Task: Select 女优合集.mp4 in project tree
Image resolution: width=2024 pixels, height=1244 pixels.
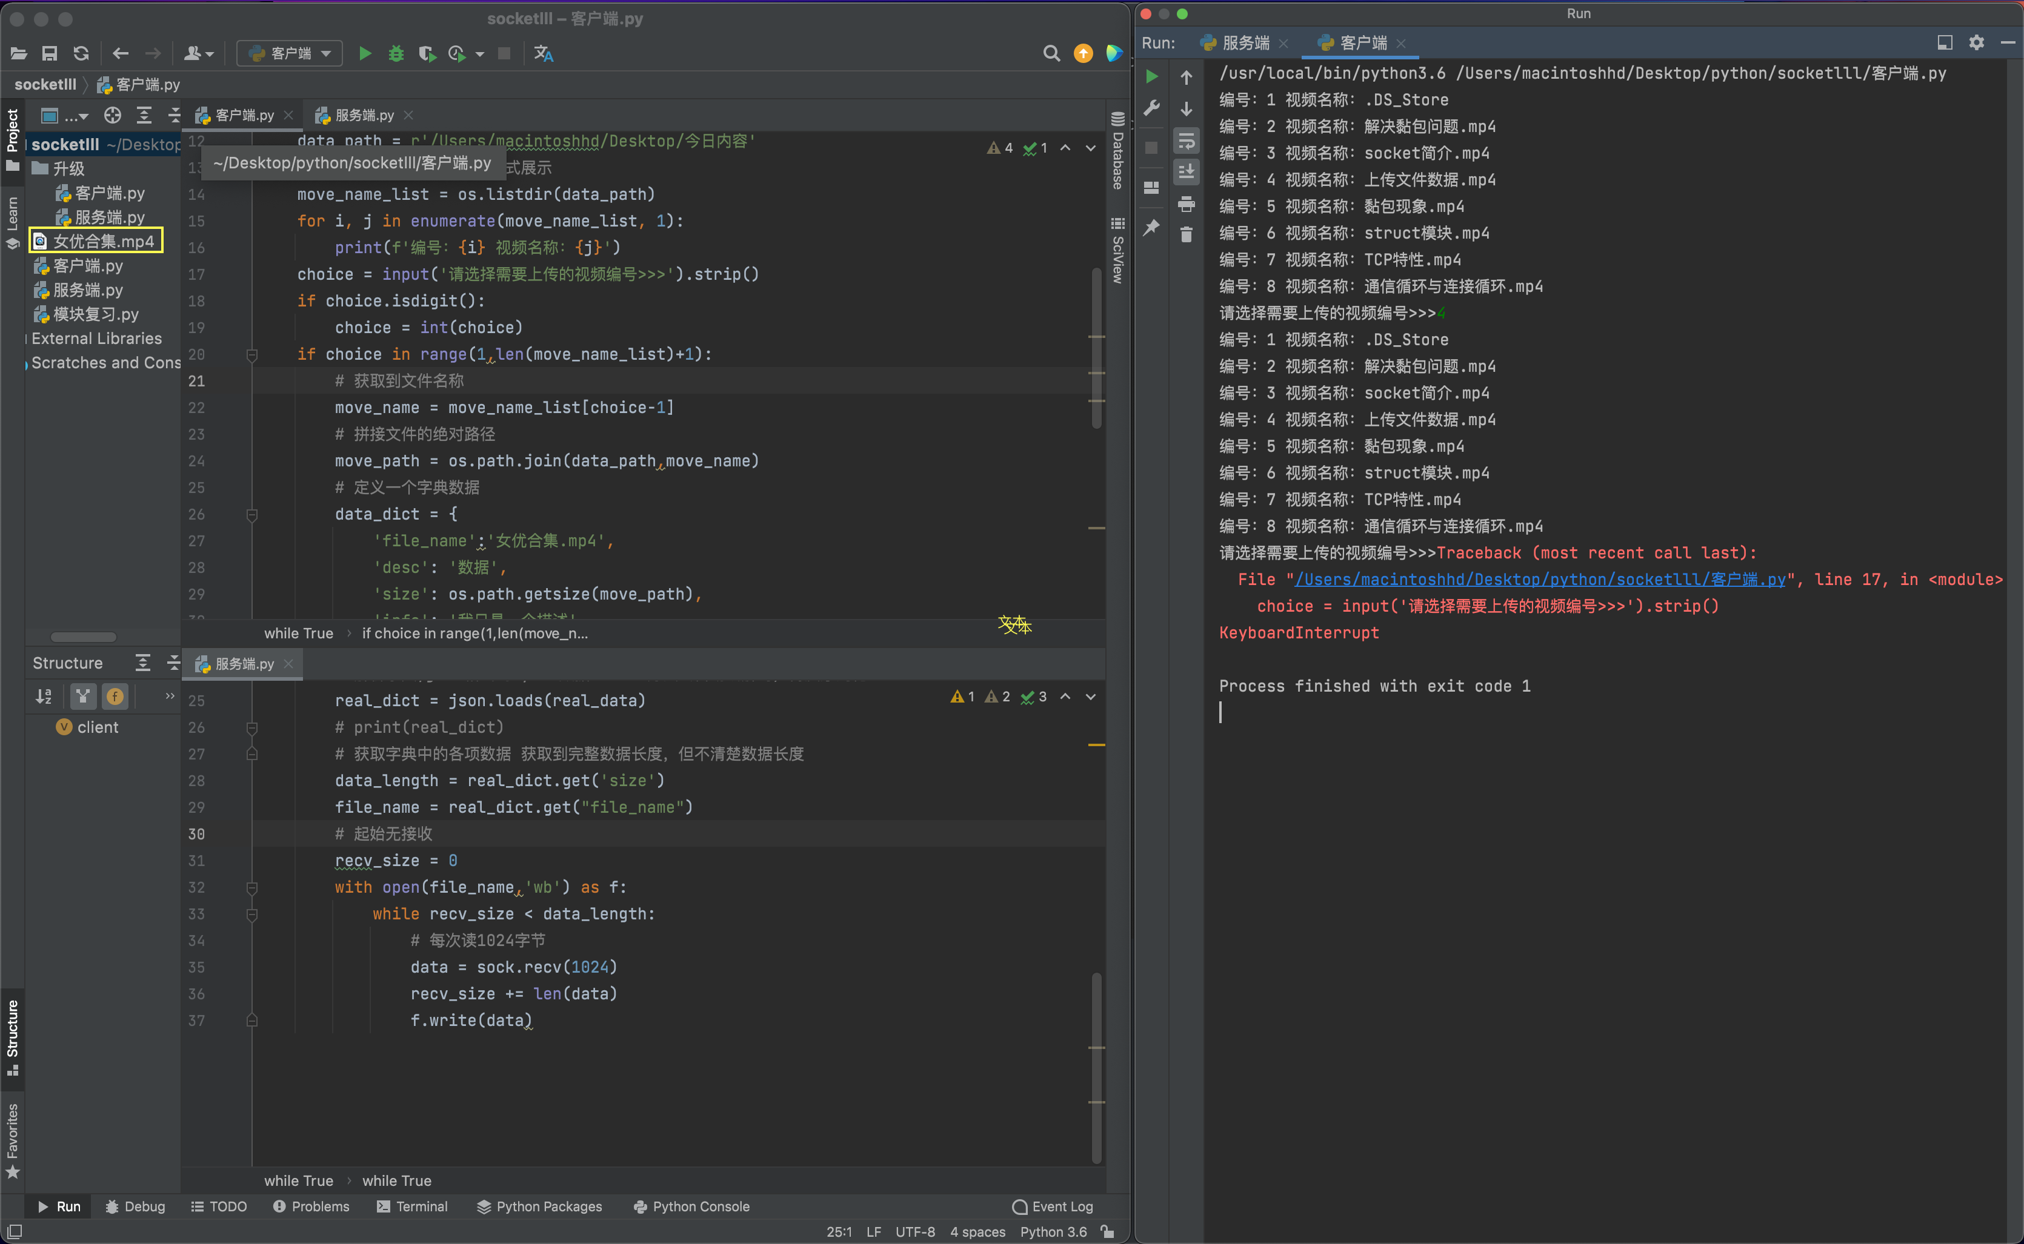Action: (x=103, y=241)
